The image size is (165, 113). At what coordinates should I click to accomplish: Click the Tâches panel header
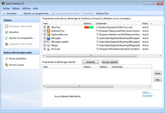[x=21, y=20]
